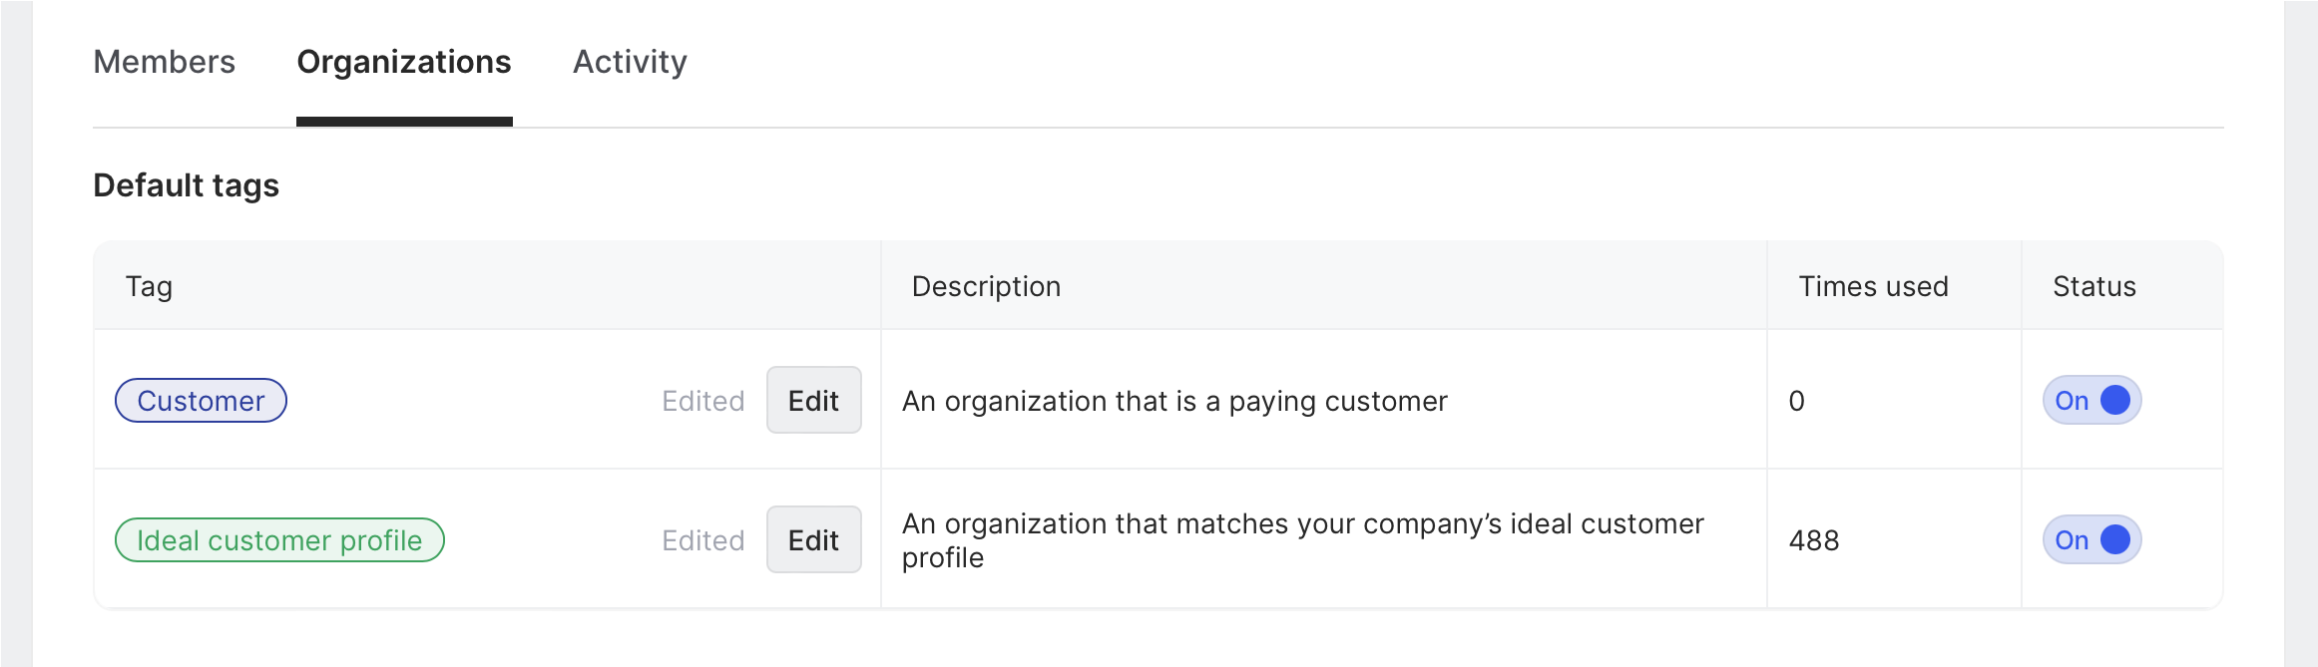The height and width of the screenshot is (667, 2318).
Task: Click Edited label in Customer row
Action: (703, 401)
